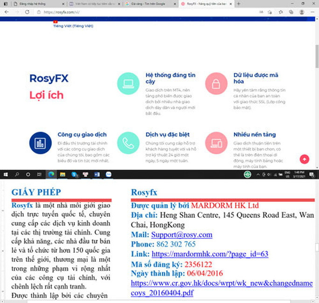Open a new browser tab
This screenshot has height=303, width=319.
239,4
